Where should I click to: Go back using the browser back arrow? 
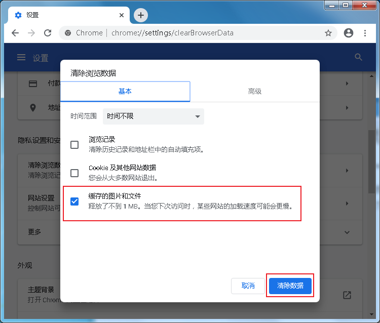click(15, 33)
